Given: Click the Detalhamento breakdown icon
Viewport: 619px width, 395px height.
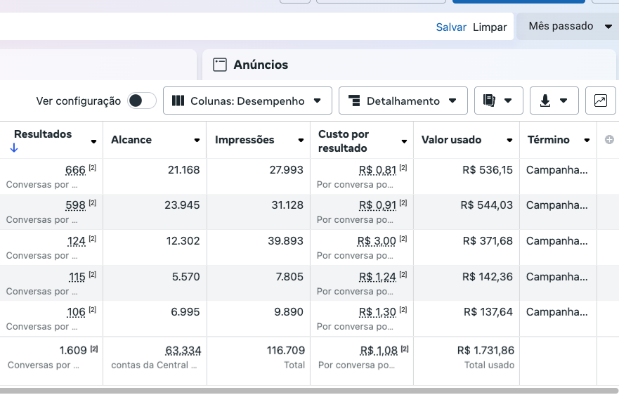Looking at the screenshot, I should pyautogui.click(x=354, y=101).
